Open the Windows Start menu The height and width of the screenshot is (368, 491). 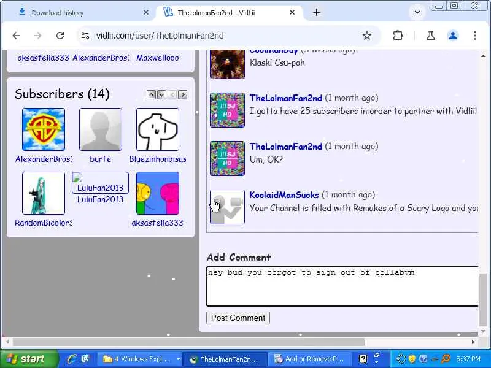(x=29, y=359)
